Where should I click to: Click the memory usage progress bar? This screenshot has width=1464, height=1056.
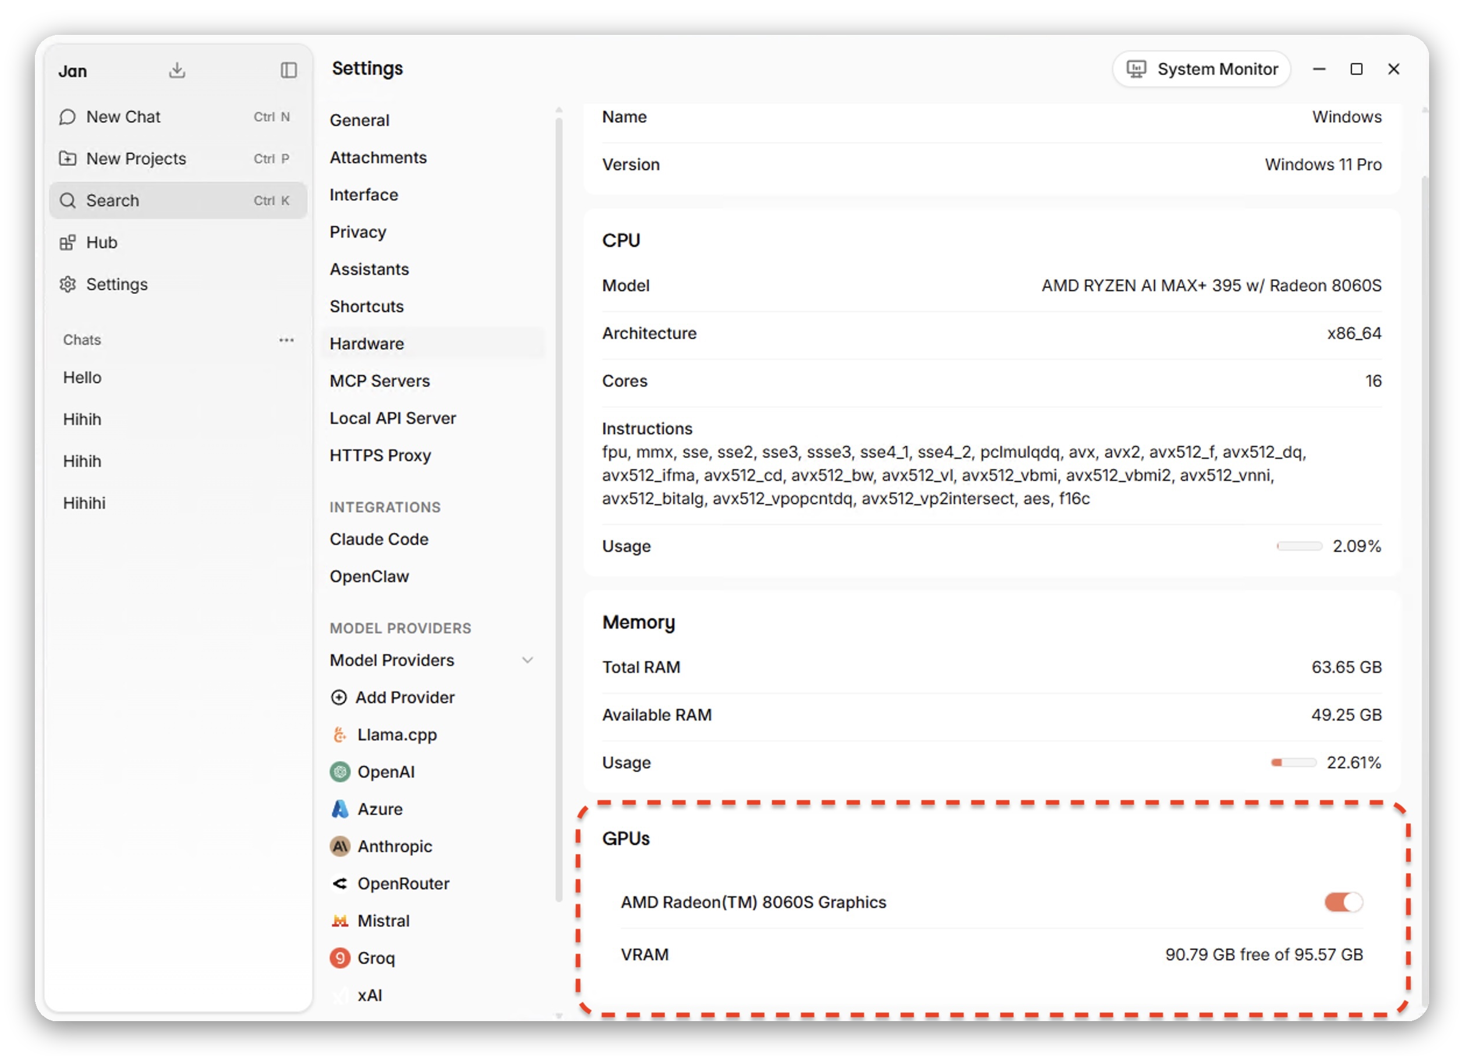click(x=1293, y=763)
